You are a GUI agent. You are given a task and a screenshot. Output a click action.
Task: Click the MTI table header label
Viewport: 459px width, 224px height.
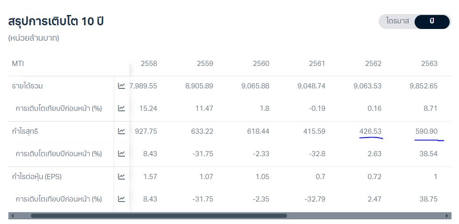click(x=18, y=64)
